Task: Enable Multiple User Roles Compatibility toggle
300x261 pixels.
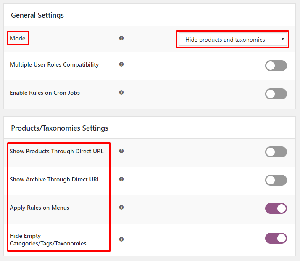Action: click(x=276, y=66)
